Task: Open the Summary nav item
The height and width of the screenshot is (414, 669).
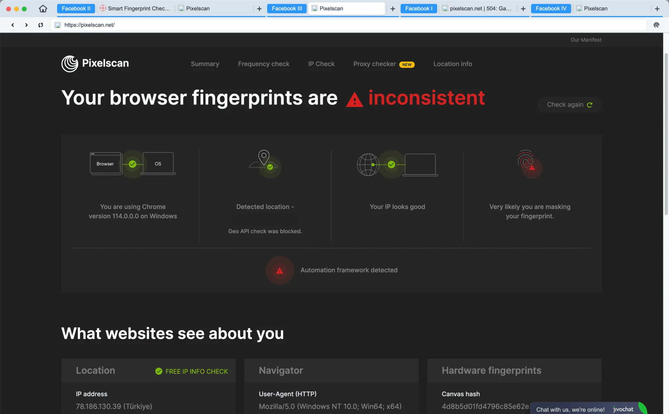Action: point(205,64)
